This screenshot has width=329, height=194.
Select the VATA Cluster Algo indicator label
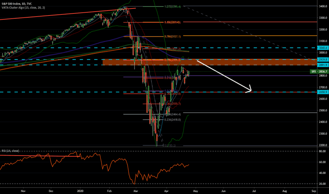23,7
